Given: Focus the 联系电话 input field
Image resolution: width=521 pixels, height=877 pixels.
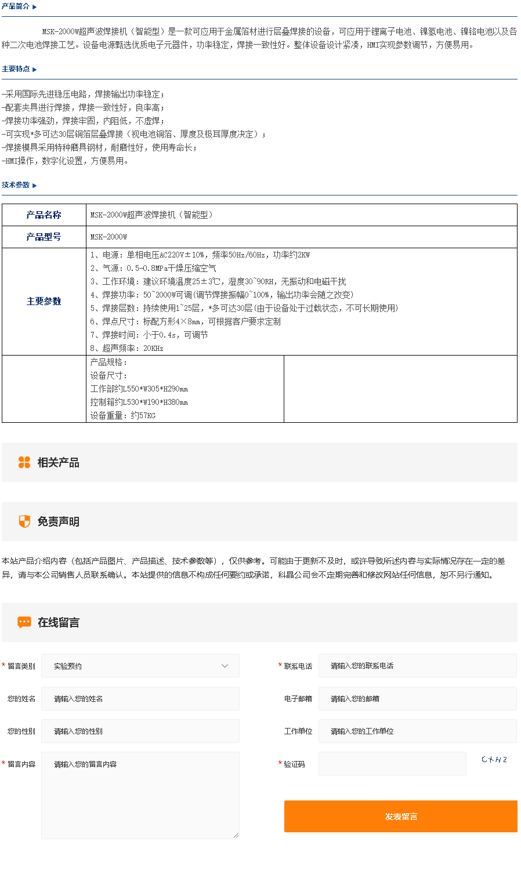Looking at the screenshot, I should click(x=417, y=666).
